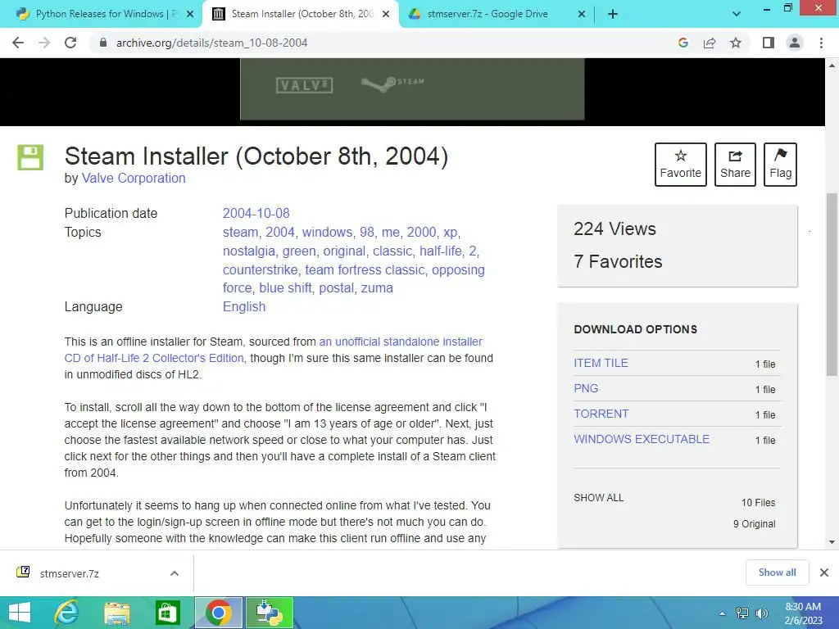Open volume speaker tray icon

761,613
